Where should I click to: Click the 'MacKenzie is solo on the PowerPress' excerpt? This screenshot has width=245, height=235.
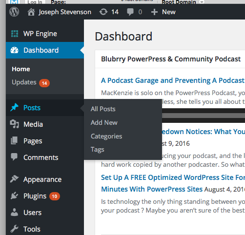(x=173, y=93)
